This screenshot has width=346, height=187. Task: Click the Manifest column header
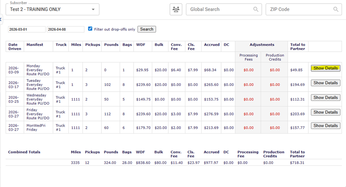click(34, 45)
